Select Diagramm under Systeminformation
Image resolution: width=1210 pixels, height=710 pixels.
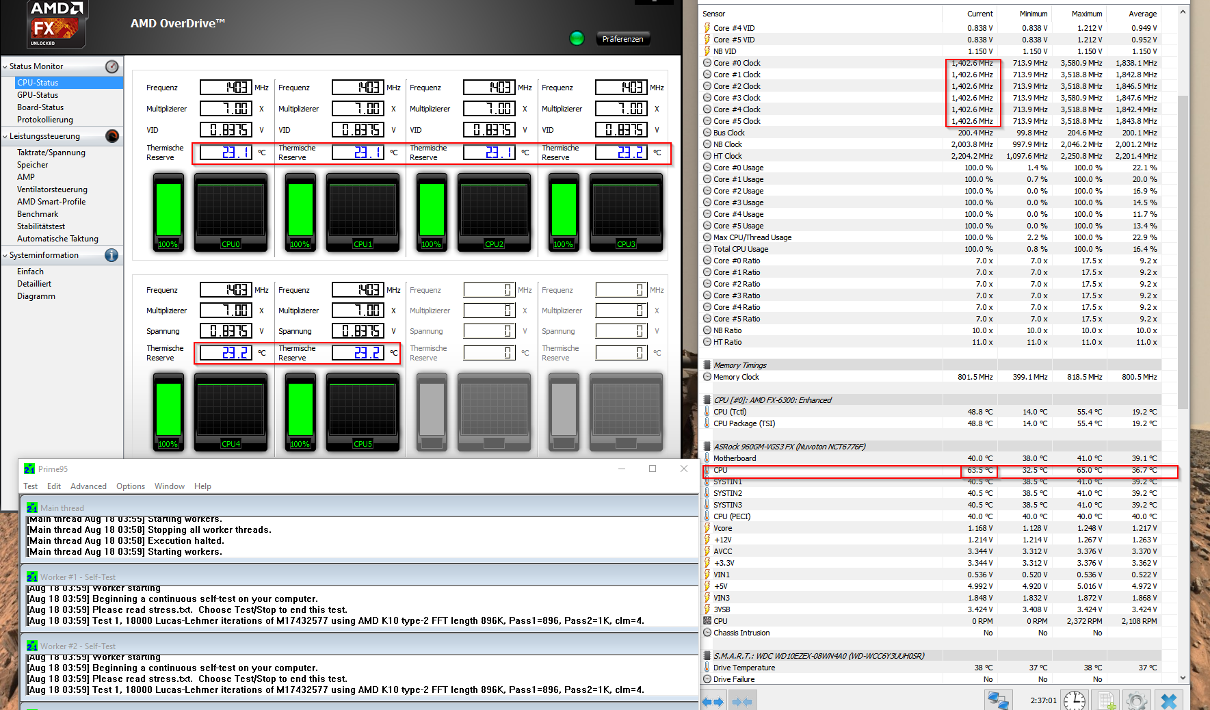(36, 296)
